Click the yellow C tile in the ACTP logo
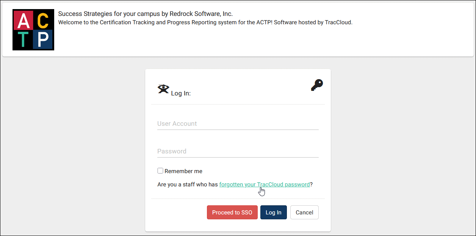The width and height of the screenshot is (476, 236). pos(43,20)
